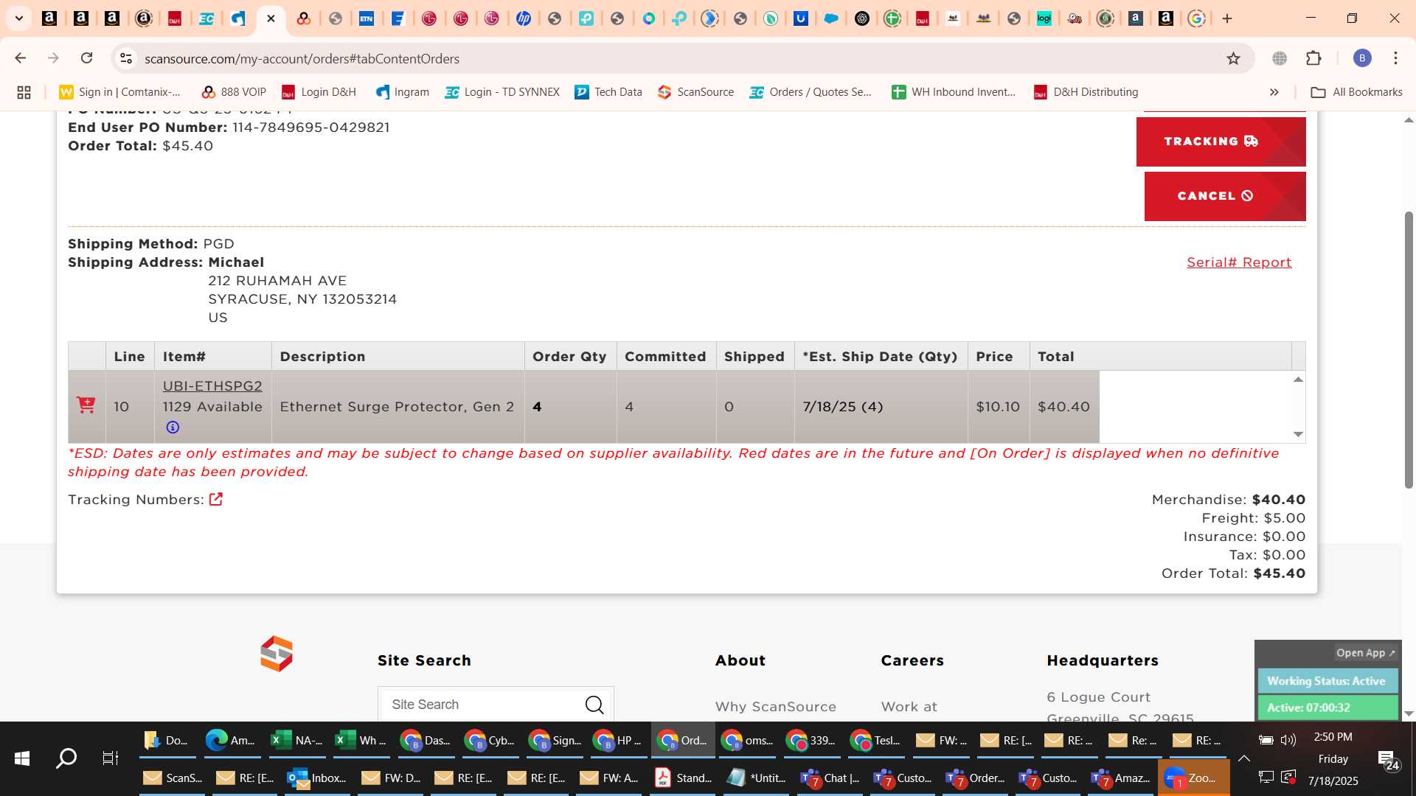Open the Work at careers link
Image resolution: width=1416 pixels, height=796 pixels.
[909, 707]
